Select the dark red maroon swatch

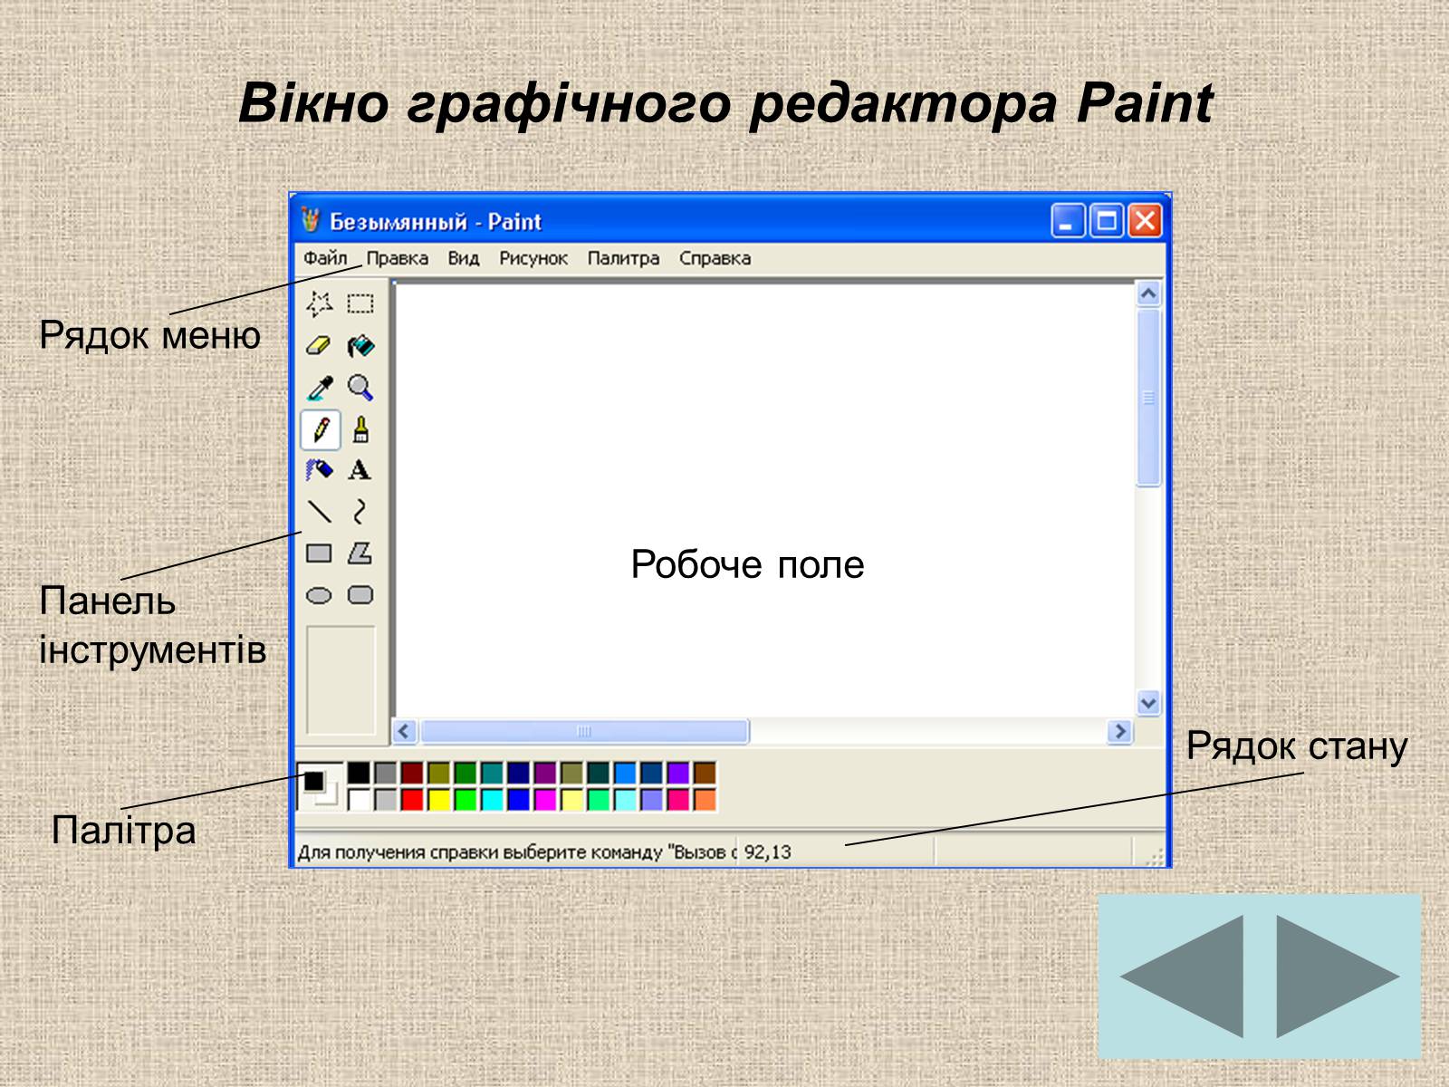point(412,773)
